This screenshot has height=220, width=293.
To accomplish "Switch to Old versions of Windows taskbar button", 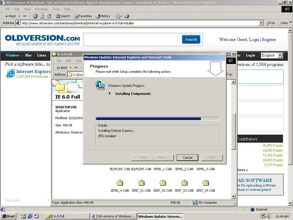I will (114, 216).
